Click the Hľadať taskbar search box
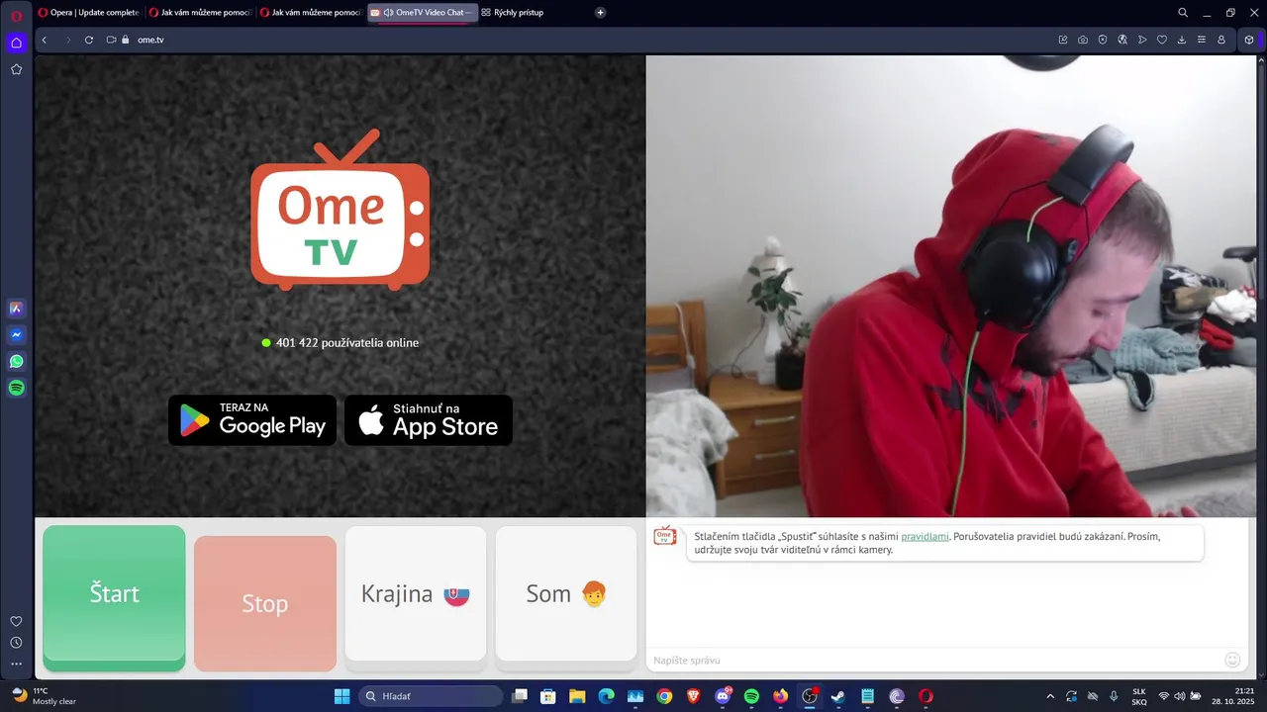 pyautogui.click(x=431, y=696)
